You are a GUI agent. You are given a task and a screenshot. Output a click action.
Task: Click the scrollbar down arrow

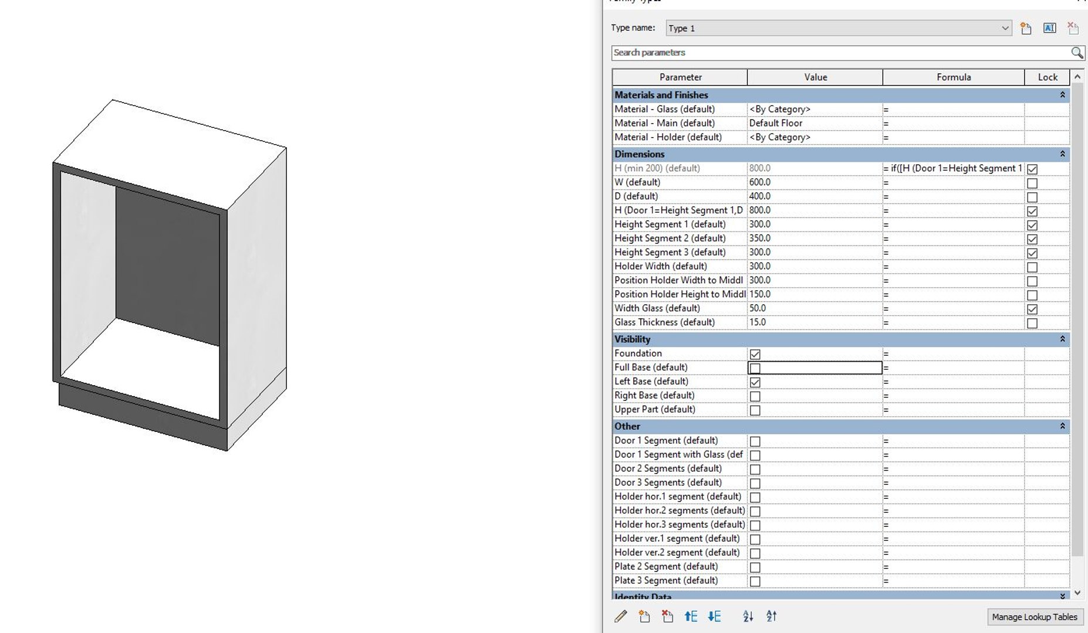click(1077, 593)
